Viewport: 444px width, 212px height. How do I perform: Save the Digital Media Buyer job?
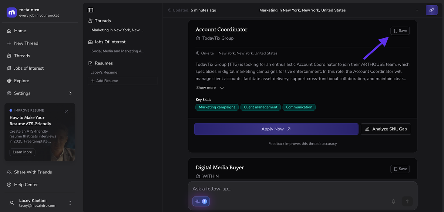(x=400, y=169)
